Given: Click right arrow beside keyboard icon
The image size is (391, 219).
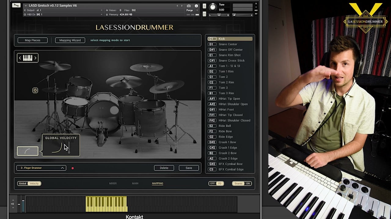Looking at the screenshot, I should click(x=35, y=58).
